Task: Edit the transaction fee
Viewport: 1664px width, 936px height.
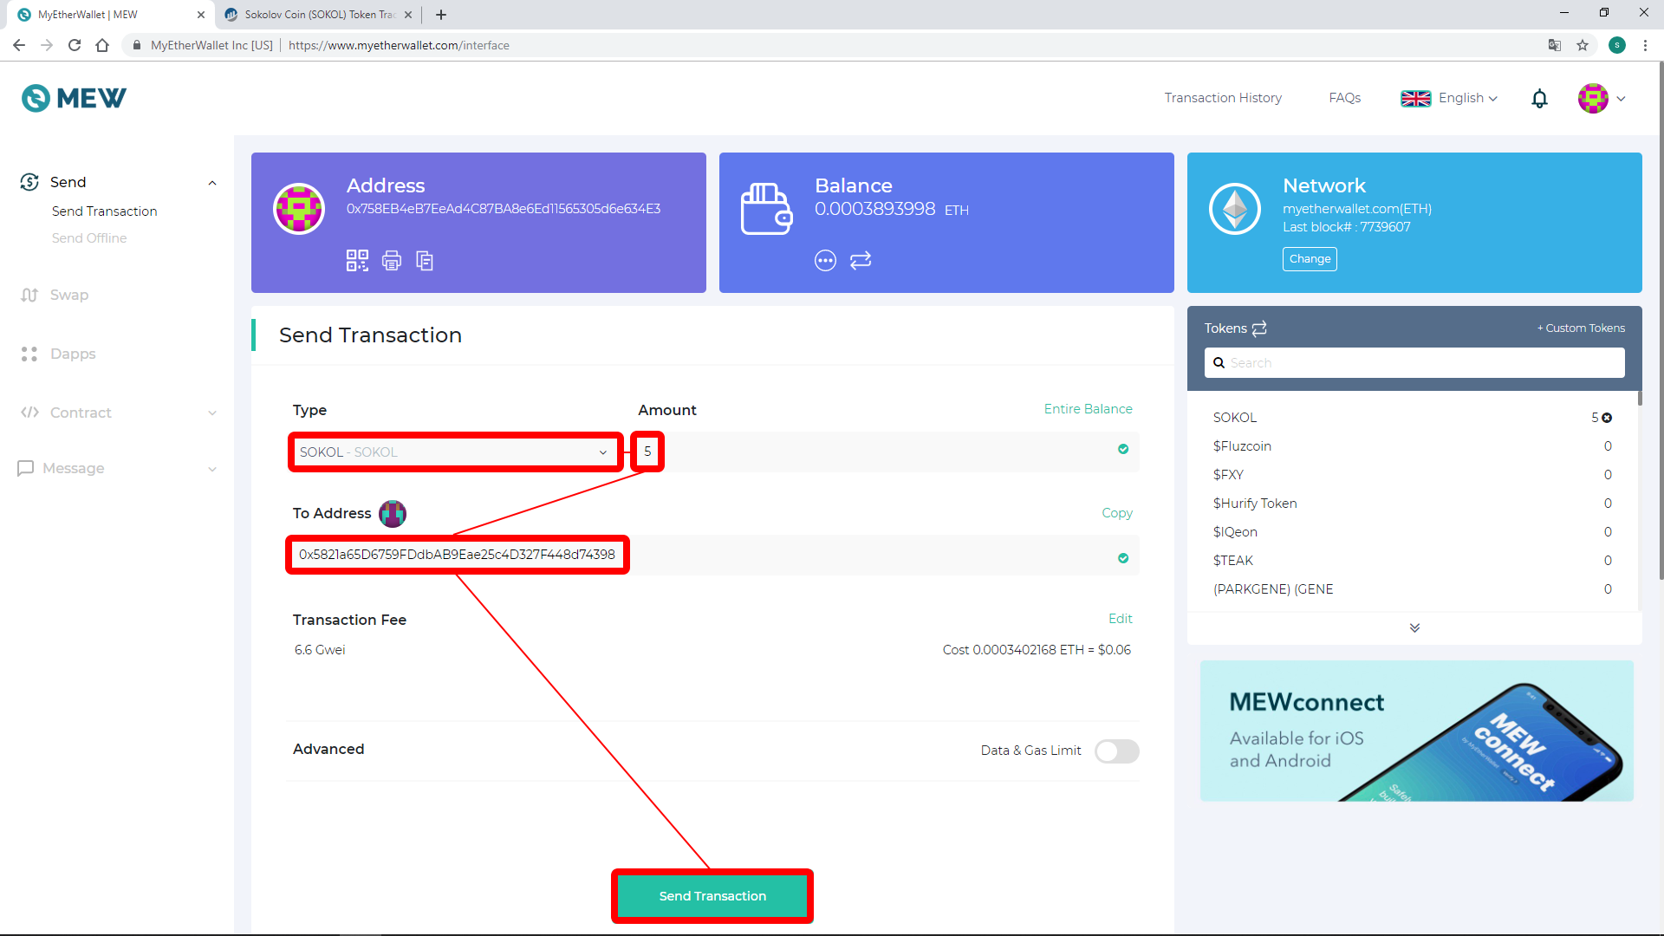Action: (x=1121, y=619)
